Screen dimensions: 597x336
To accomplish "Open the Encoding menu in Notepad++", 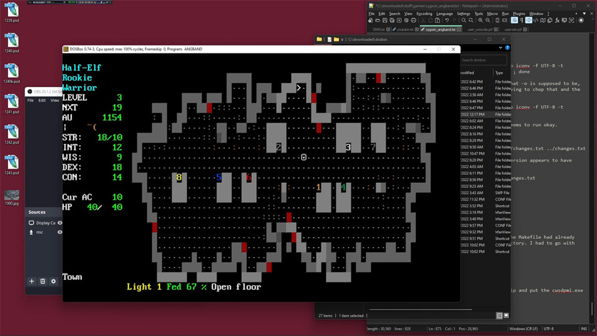I will [424, 14].
